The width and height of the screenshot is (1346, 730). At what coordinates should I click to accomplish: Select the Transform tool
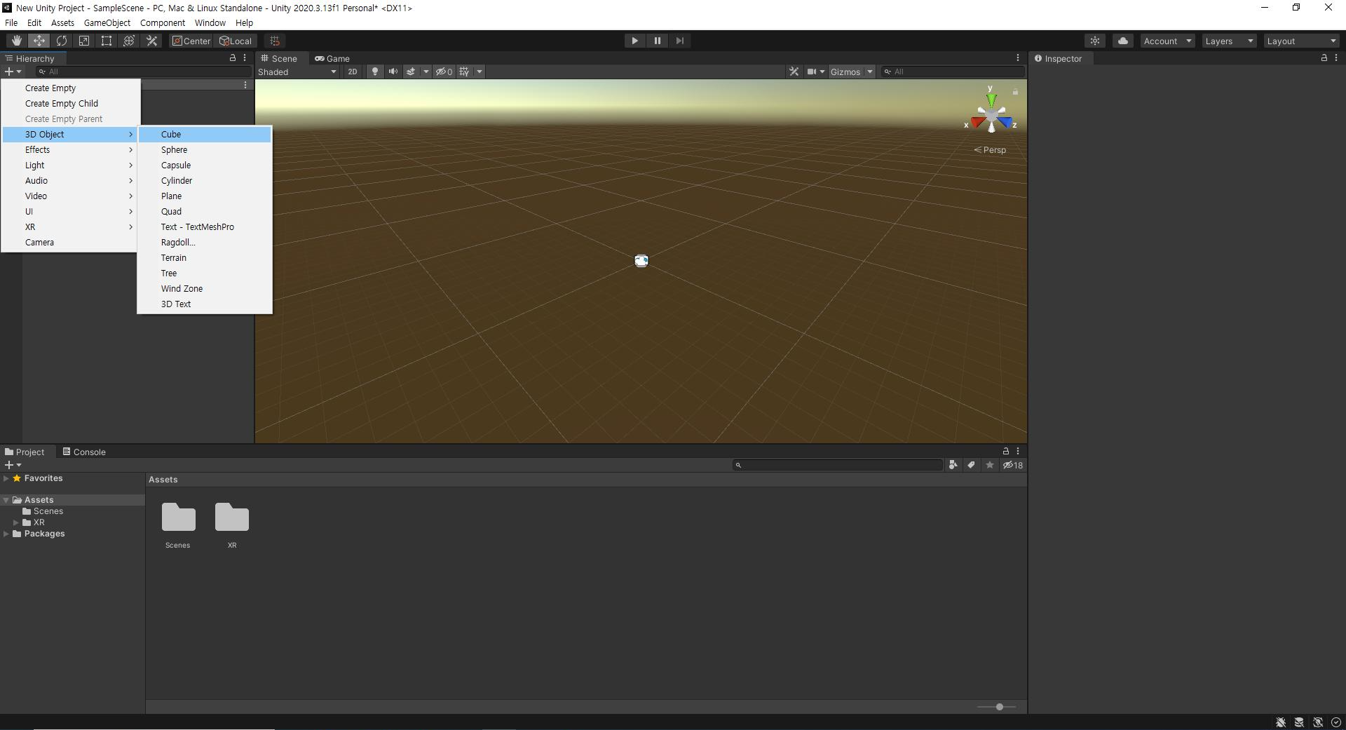point(128,41)
